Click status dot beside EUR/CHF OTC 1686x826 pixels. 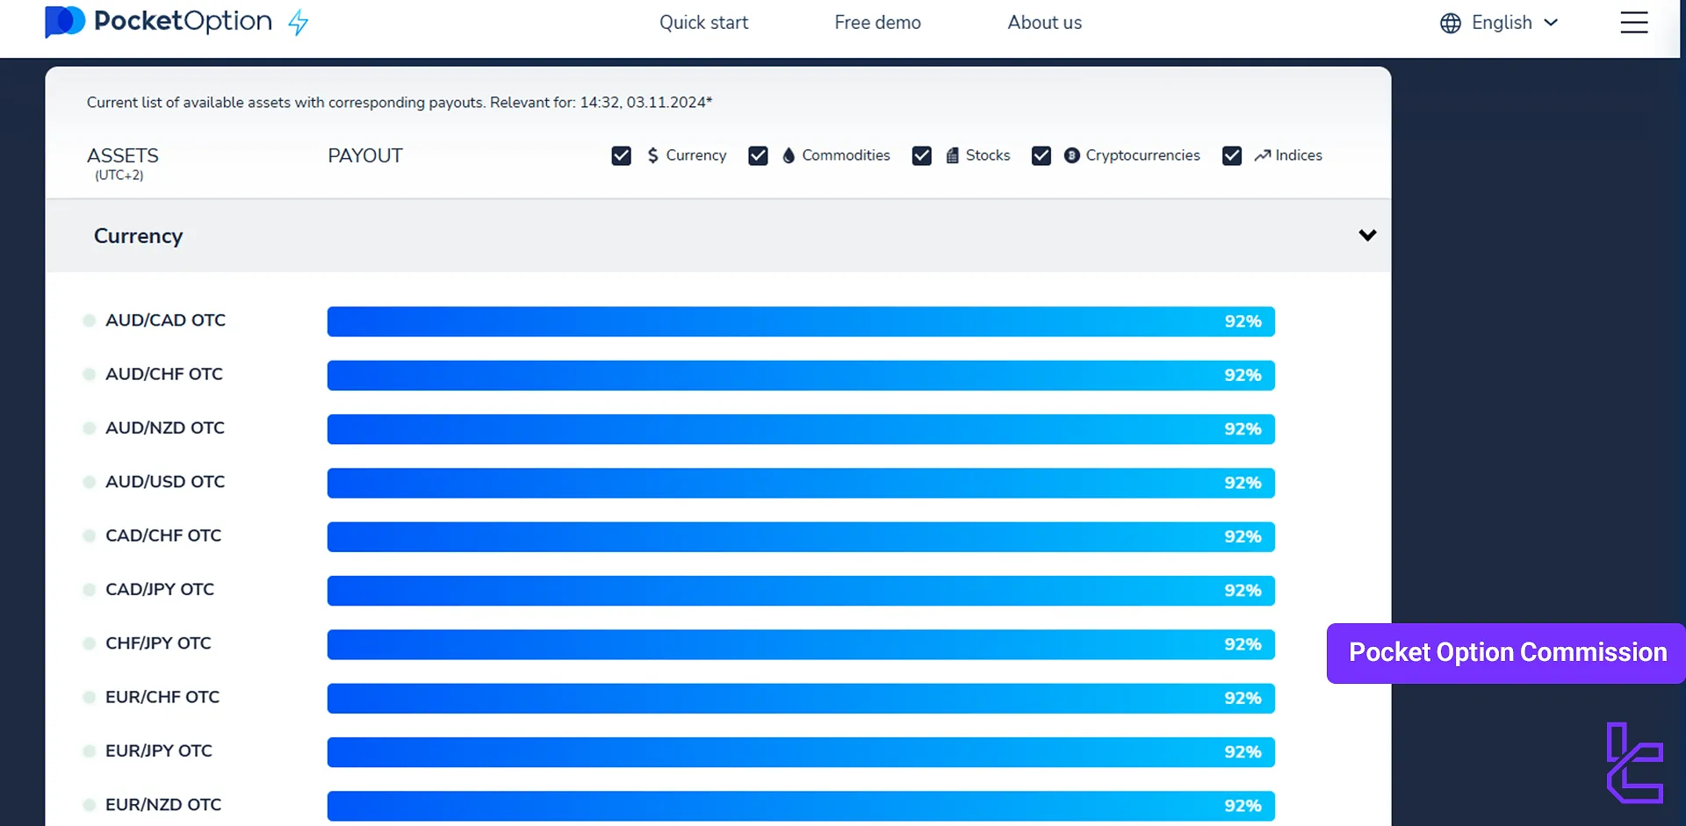pyautogui.click(x=89, y=697)
